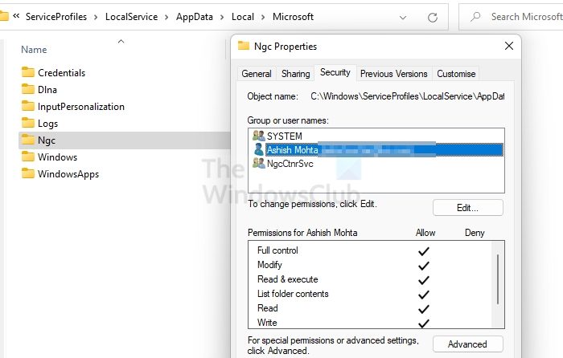The width and height of the screenshot is (563, 358).
Task: Go to LocalService in breadcrumb
Action: 131,17
